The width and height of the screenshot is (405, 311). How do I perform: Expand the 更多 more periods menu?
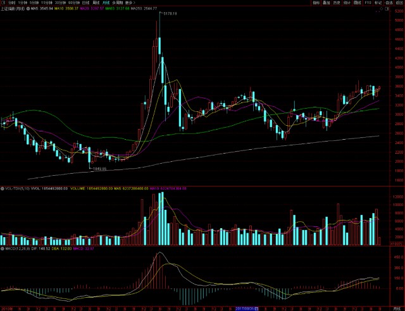coord(130,3)
